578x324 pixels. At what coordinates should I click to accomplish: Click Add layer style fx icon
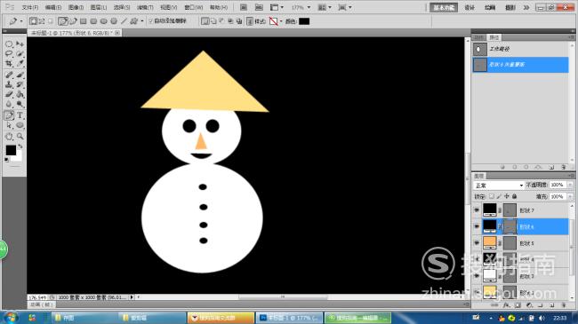[x=506, y=305]
